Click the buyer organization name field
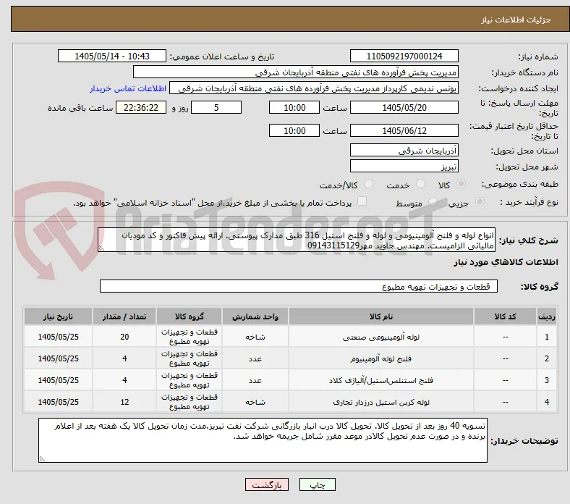570x504 pixels. pos(296,72)
